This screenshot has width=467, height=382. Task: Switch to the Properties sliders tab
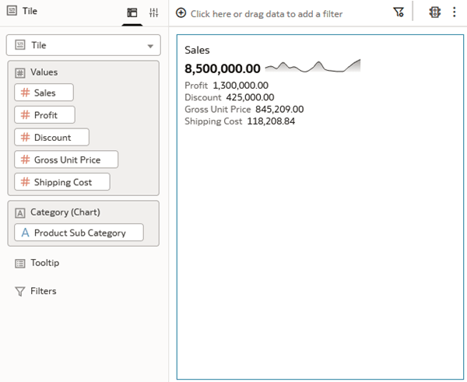[153, 12]
